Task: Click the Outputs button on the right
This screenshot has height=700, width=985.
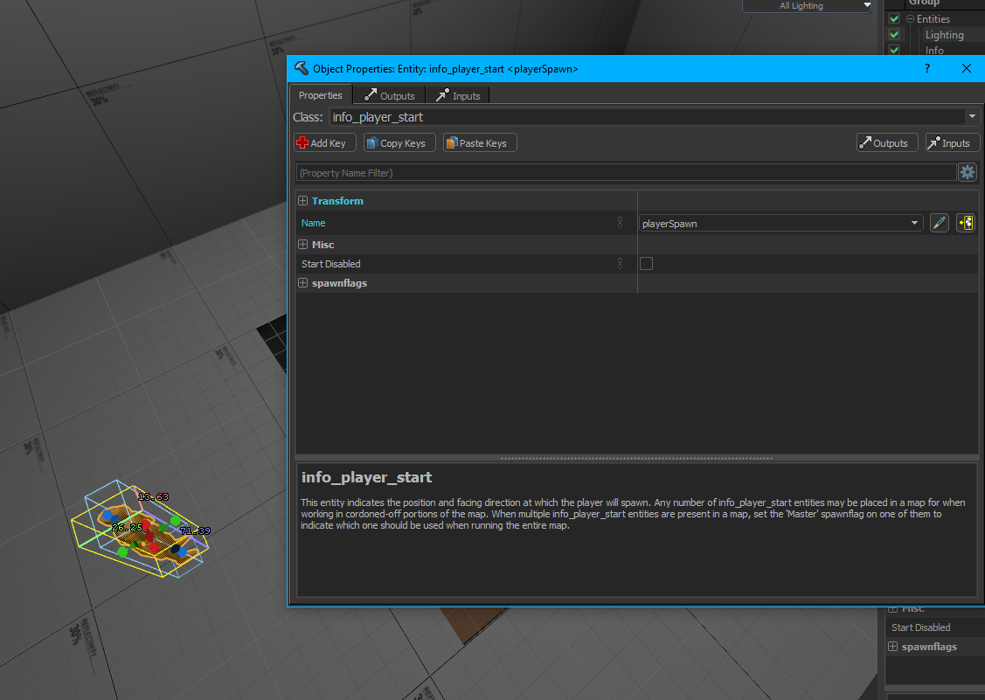Action: (886, 142)
